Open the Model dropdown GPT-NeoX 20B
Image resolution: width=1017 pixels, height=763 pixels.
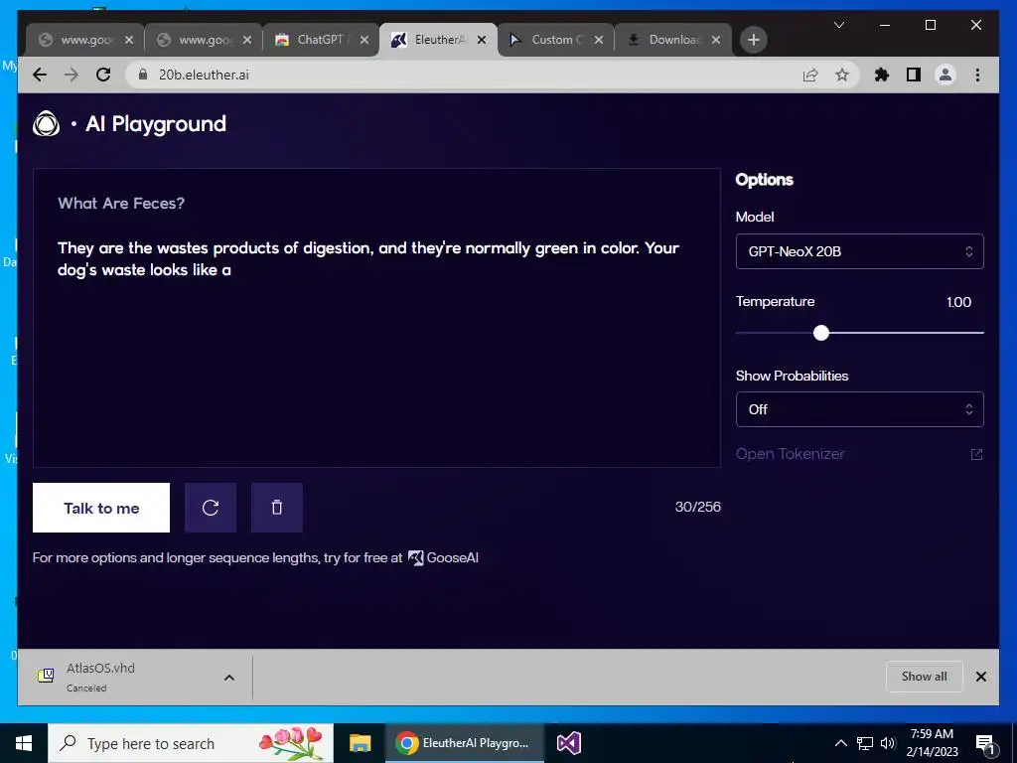pos(859,251)
